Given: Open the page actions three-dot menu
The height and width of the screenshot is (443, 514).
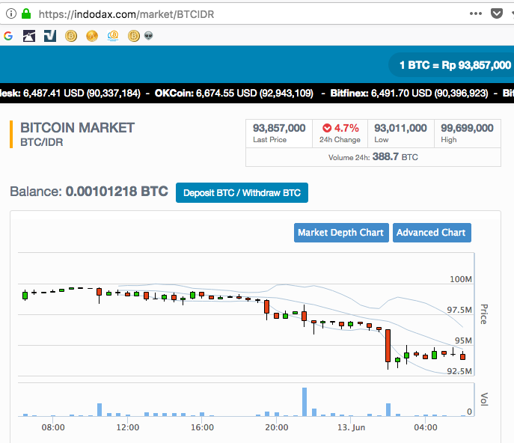Looking at the screenshot, I should (x=476, y=13).
